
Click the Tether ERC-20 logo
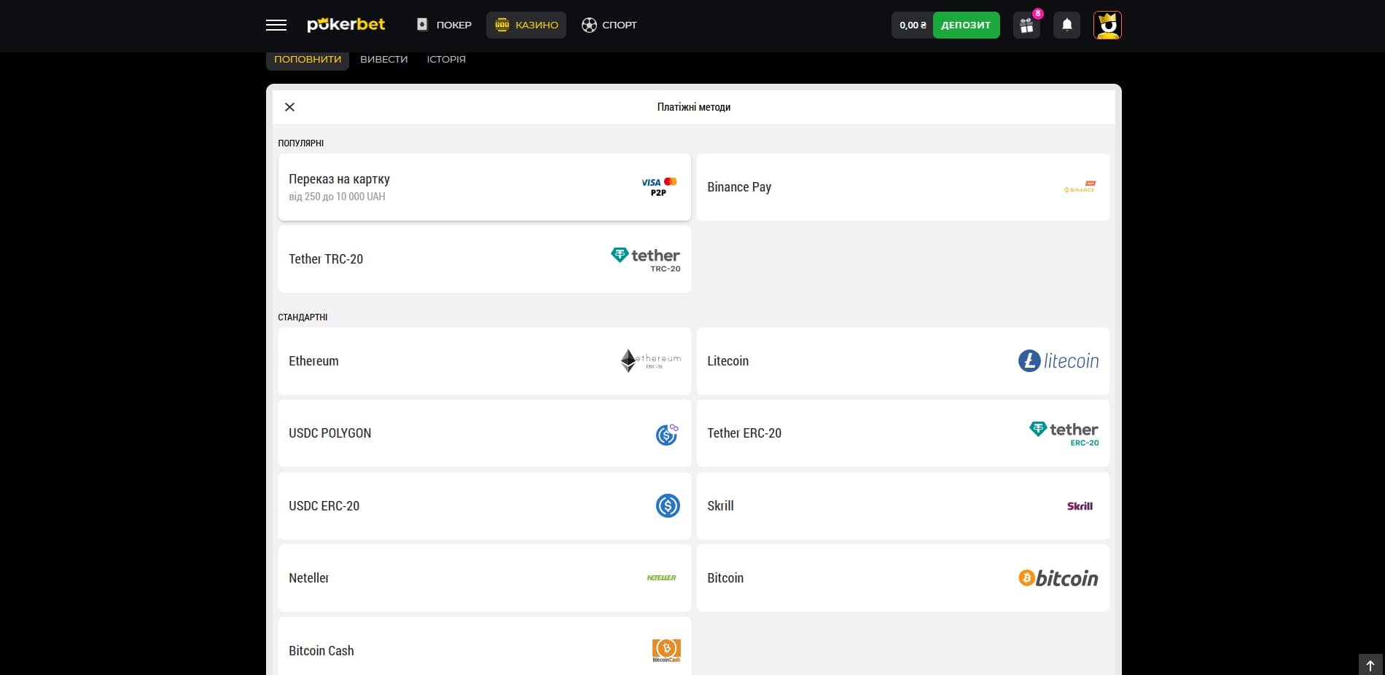1064,433
